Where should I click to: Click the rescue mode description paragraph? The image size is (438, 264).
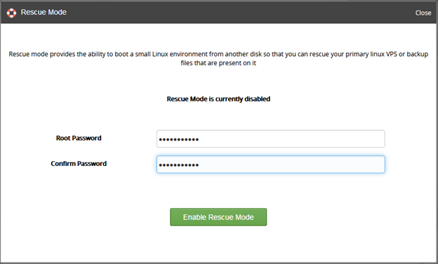[x=218, y=58]
